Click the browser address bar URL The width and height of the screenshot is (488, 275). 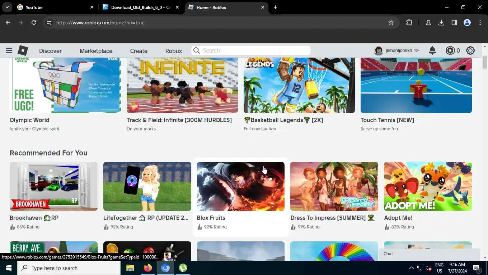point(100,23)
